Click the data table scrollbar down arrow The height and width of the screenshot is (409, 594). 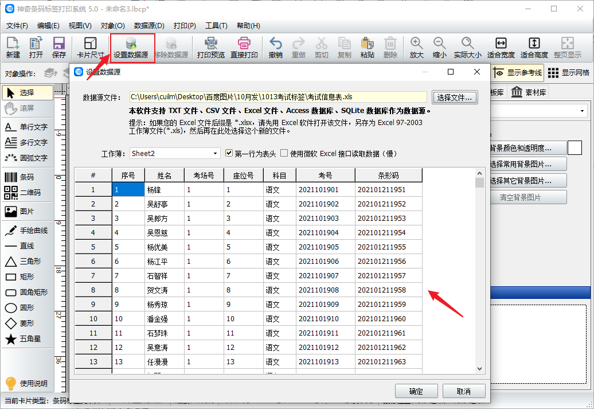479,368
